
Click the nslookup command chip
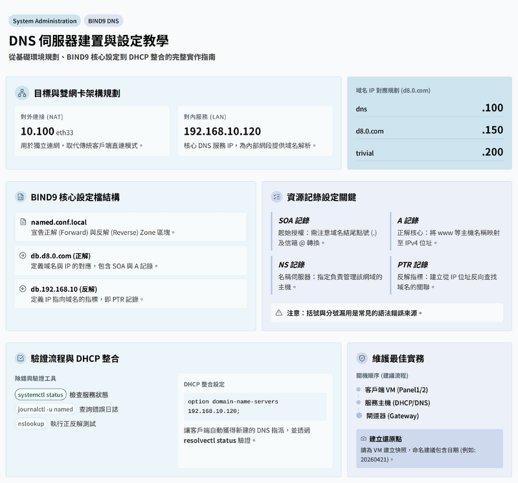pos(31,423)
